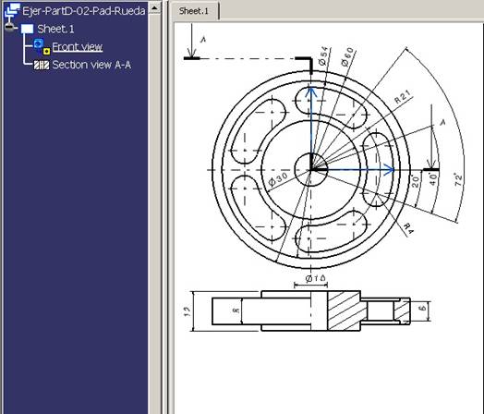Select the Sheet.1 item in the tree
The height and width of the screenshot is (414, 484).
[55, 29]
